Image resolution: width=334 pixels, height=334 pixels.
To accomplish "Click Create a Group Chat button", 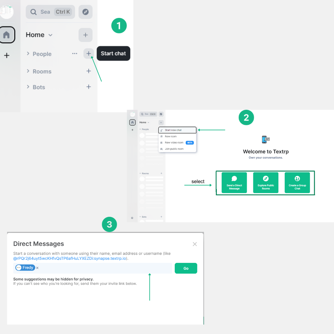I will tap(297, 182).
